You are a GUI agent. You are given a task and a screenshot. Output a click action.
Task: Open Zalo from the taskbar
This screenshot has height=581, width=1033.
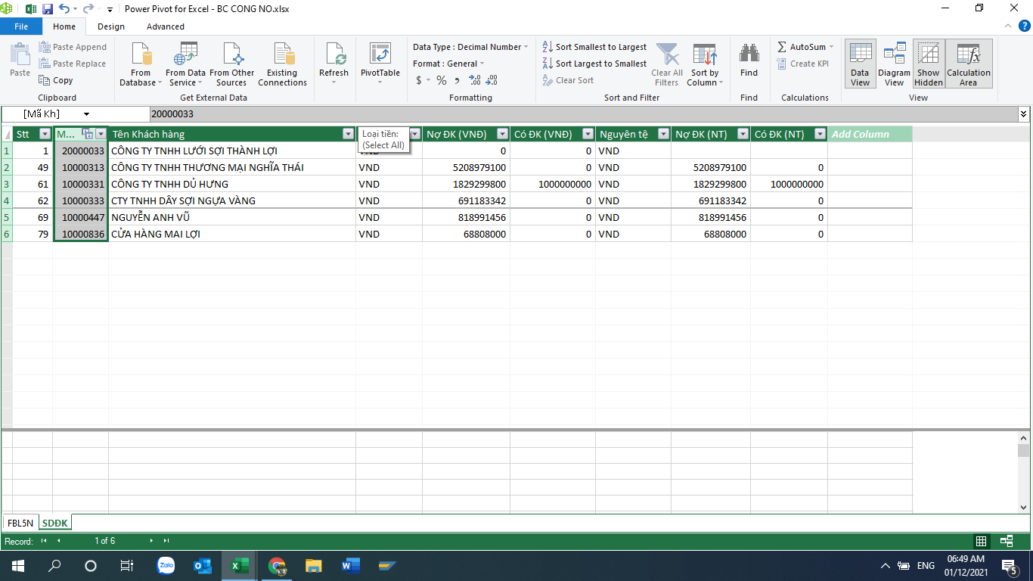point(166,565)
